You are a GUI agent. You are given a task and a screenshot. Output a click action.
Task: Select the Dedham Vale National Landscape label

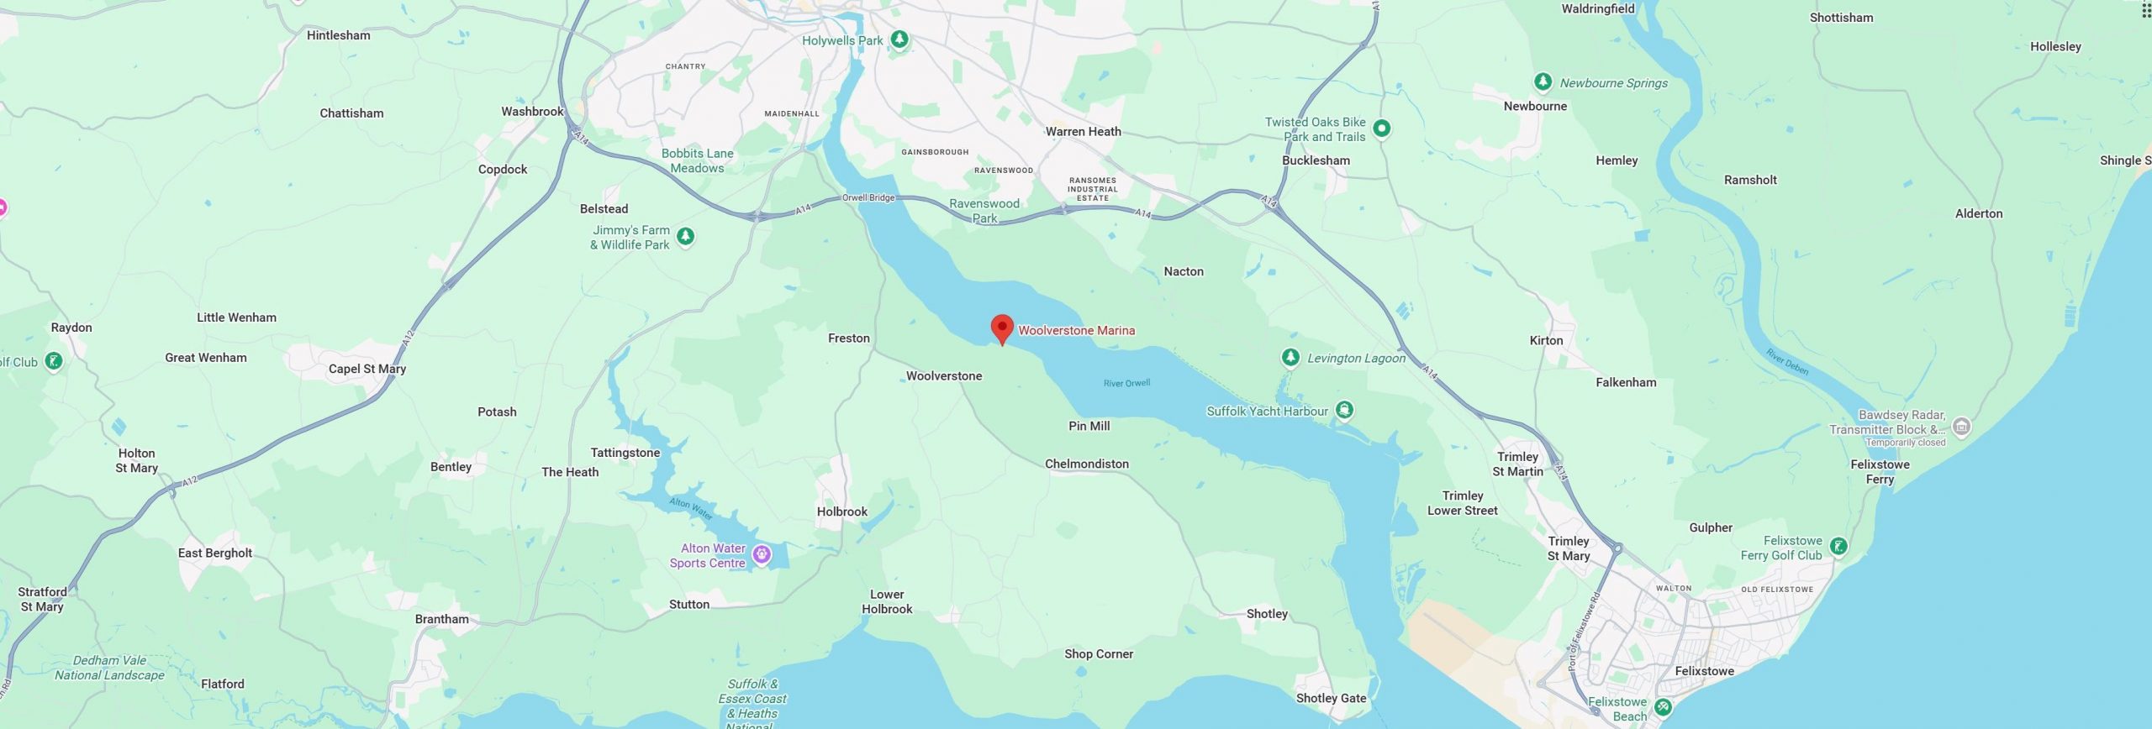tap(110, 668)
